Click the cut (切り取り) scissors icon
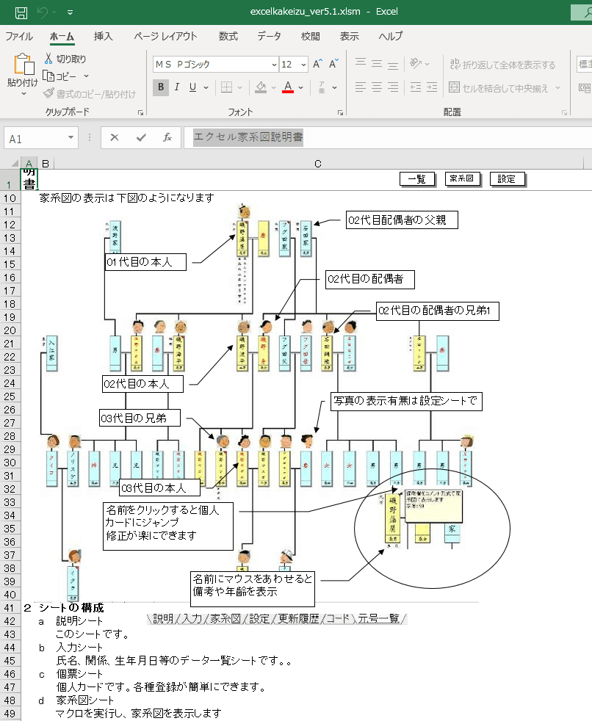Viewport: 592px width, 721px height. [x=48, y=59]
